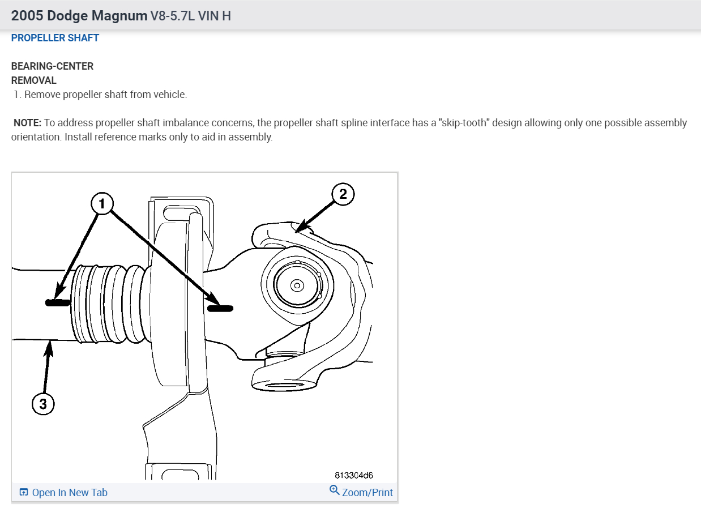Click the propeller shaft center bearing diagram
The width and height of the screenshot is (701, 508).
(204, 327)
